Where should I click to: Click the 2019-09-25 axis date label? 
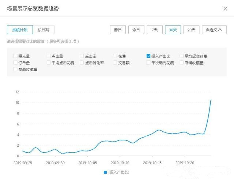23,163
